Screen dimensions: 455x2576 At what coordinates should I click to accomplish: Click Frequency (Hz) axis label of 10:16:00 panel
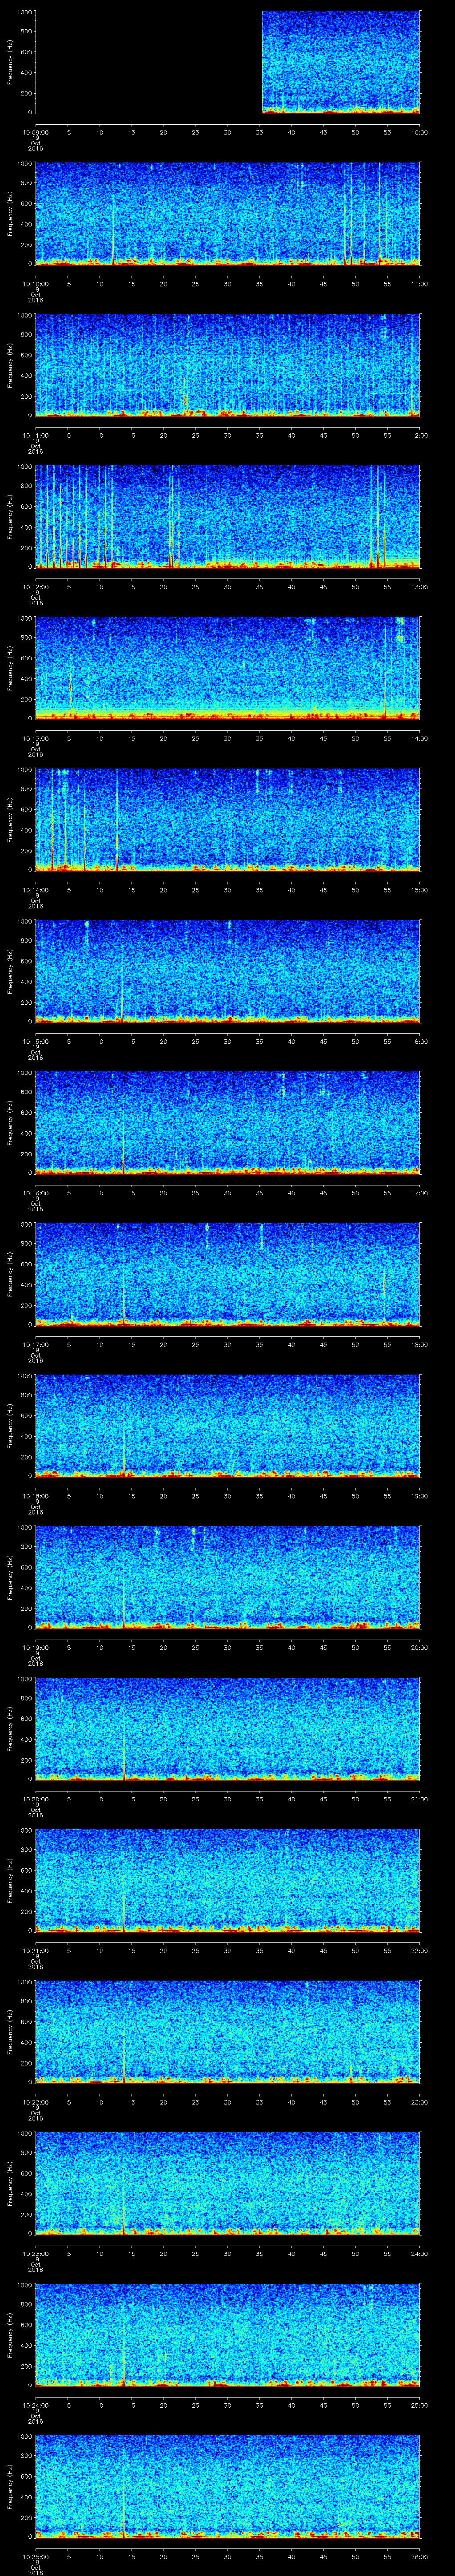(x=10, y=1123)
